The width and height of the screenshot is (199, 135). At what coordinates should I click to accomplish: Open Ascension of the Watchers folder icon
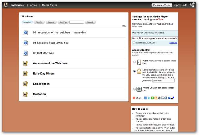pos(25,63)
